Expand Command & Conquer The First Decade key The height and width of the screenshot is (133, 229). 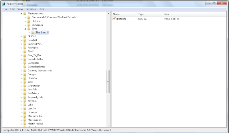pos(25,17)
